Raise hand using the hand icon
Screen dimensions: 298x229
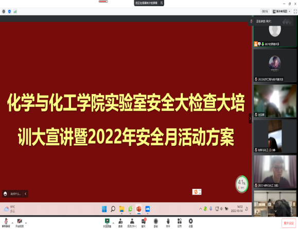pos(168,222)
